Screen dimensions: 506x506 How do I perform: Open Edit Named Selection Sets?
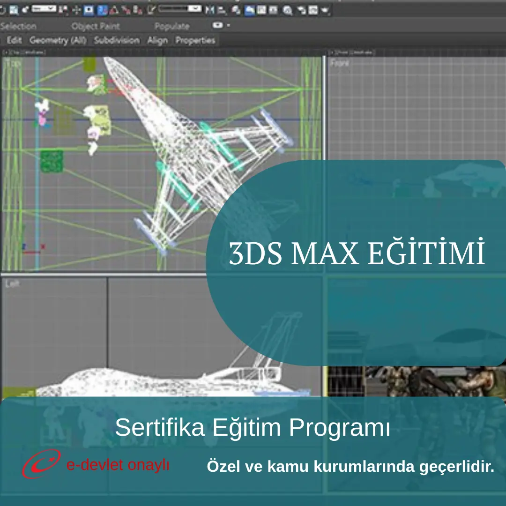151,10
